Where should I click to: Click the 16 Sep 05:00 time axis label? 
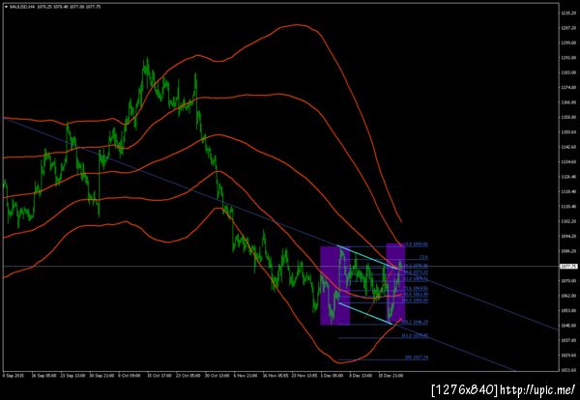coord(43,375)
